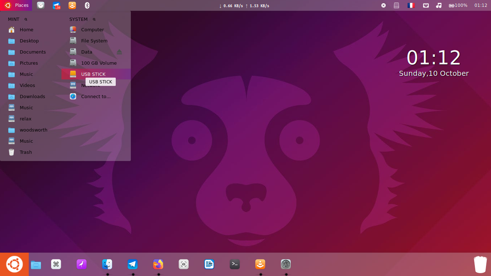Viewport: 491px width, 276px height.
Task: Click the round X icon in system tray
Action: click(384, 5)
